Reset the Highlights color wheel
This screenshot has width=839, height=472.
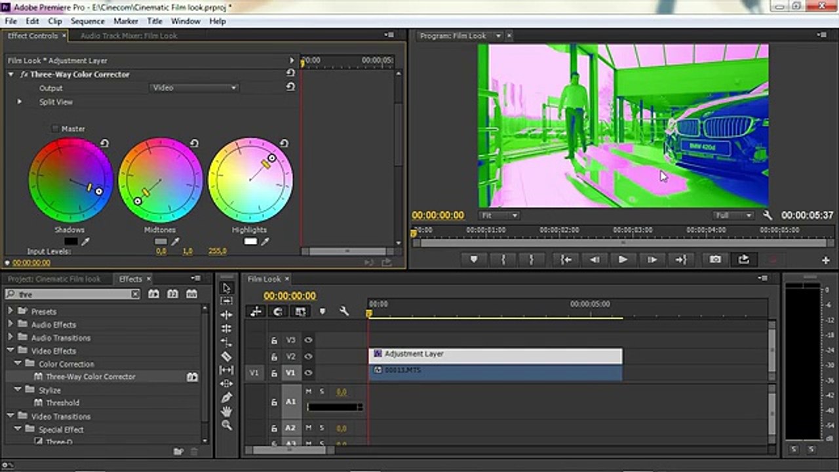click(284, 143)
